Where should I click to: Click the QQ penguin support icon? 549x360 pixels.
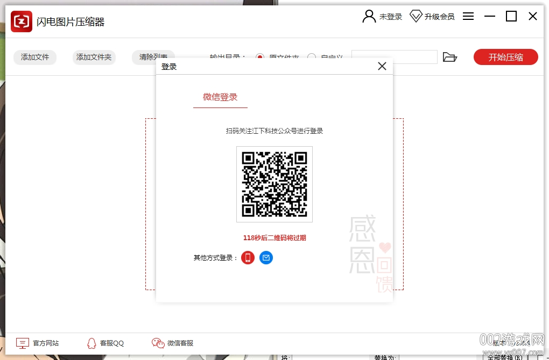pos(91,343)
